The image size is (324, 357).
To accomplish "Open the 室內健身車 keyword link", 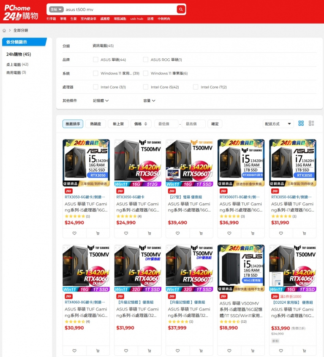I will point(88,19).
